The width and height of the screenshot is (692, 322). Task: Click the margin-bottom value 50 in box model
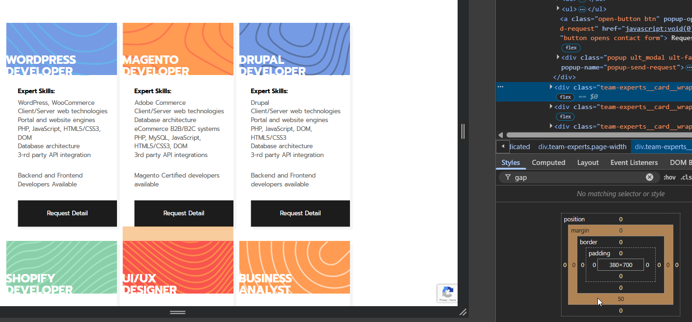tap(621, 299)
